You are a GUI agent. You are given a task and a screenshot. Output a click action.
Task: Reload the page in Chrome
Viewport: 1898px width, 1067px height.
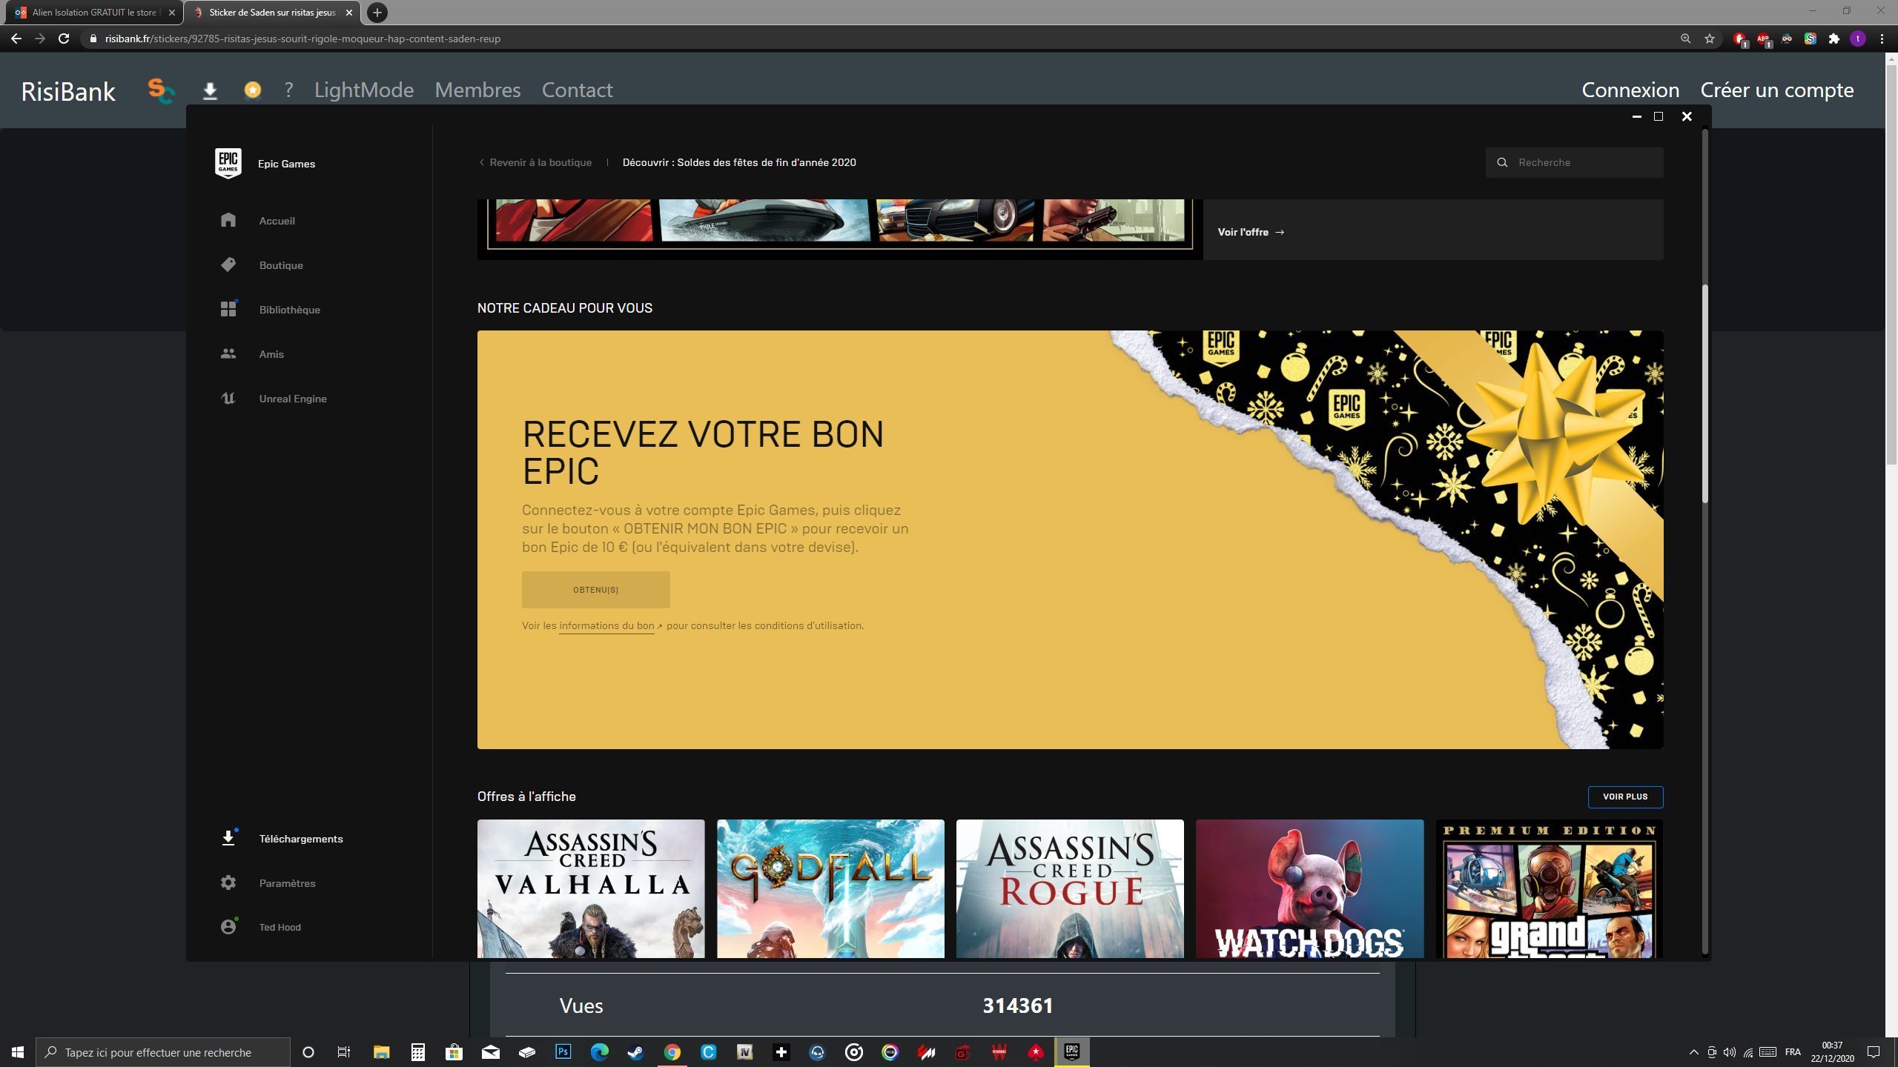(x=64, y=39)
